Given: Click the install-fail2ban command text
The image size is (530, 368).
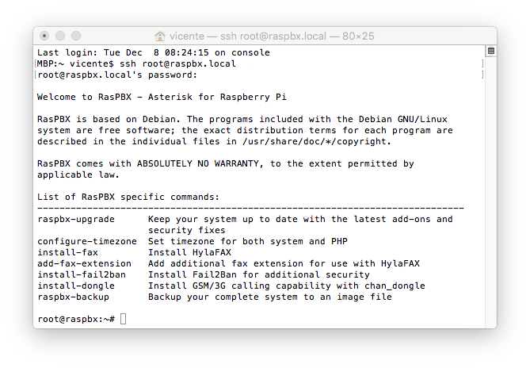Looking at the screenshot, I should pos(82,274).
